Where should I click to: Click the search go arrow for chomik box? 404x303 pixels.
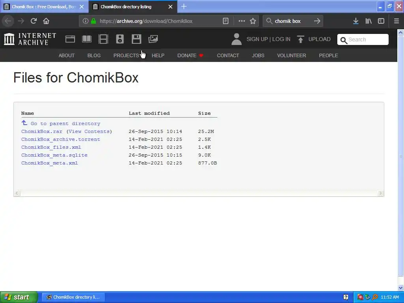pyautogui.click(x=317, y=21)
